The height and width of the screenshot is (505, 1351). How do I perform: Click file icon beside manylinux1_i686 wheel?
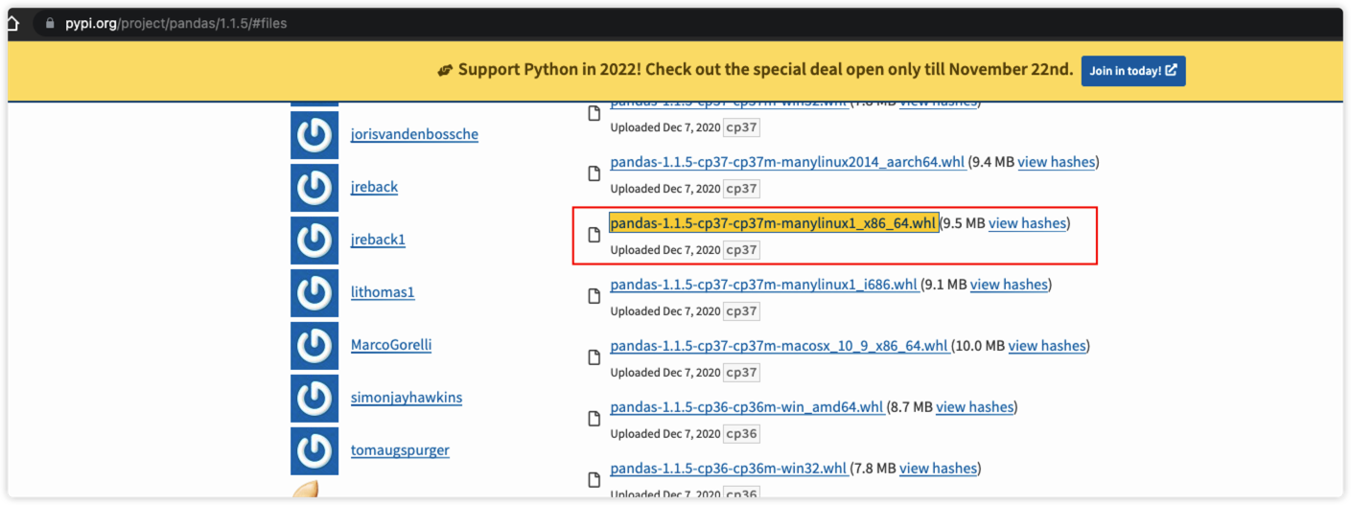coord(594,296)
